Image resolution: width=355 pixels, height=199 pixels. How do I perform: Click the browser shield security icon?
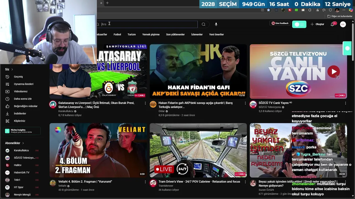click(x=330, y=10)
